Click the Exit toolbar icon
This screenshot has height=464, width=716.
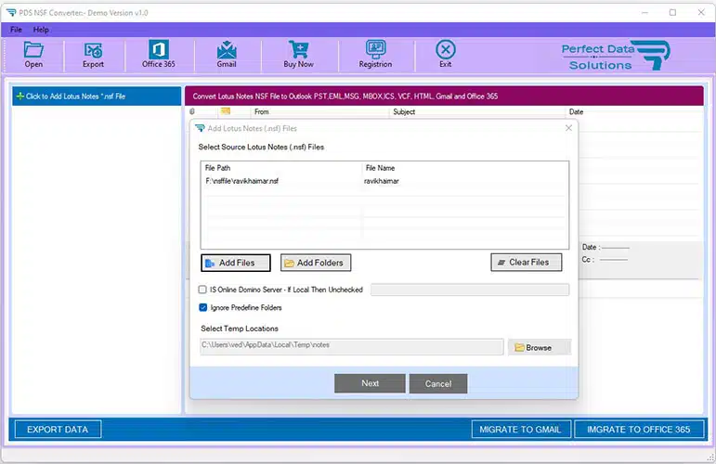(x=445, y=54)
